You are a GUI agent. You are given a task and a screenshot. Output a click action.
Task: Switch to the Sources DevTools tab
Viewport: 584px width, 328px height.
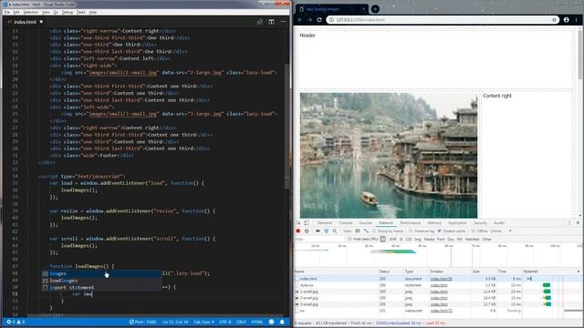[366, 223]
